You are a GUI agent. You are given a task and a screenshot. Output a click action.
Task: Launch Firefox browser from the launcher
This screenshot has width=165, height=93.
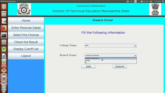point(4,28)
